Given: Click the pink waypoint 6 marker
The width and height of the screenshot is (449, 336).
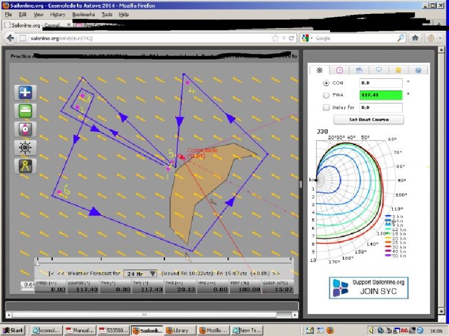Looking at the screenshot, I should click(59, 192).
